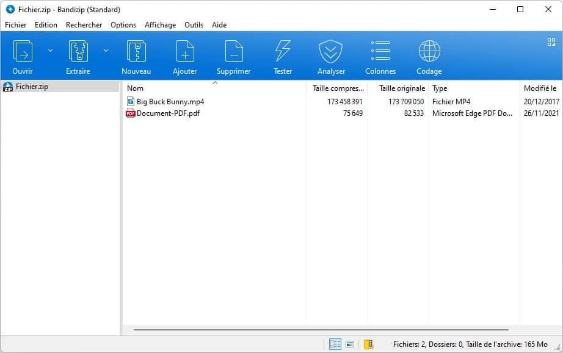The height and width of the screenshot is (353, 563).
Task: Click the MP4 file icon
Action: (130, 101)
